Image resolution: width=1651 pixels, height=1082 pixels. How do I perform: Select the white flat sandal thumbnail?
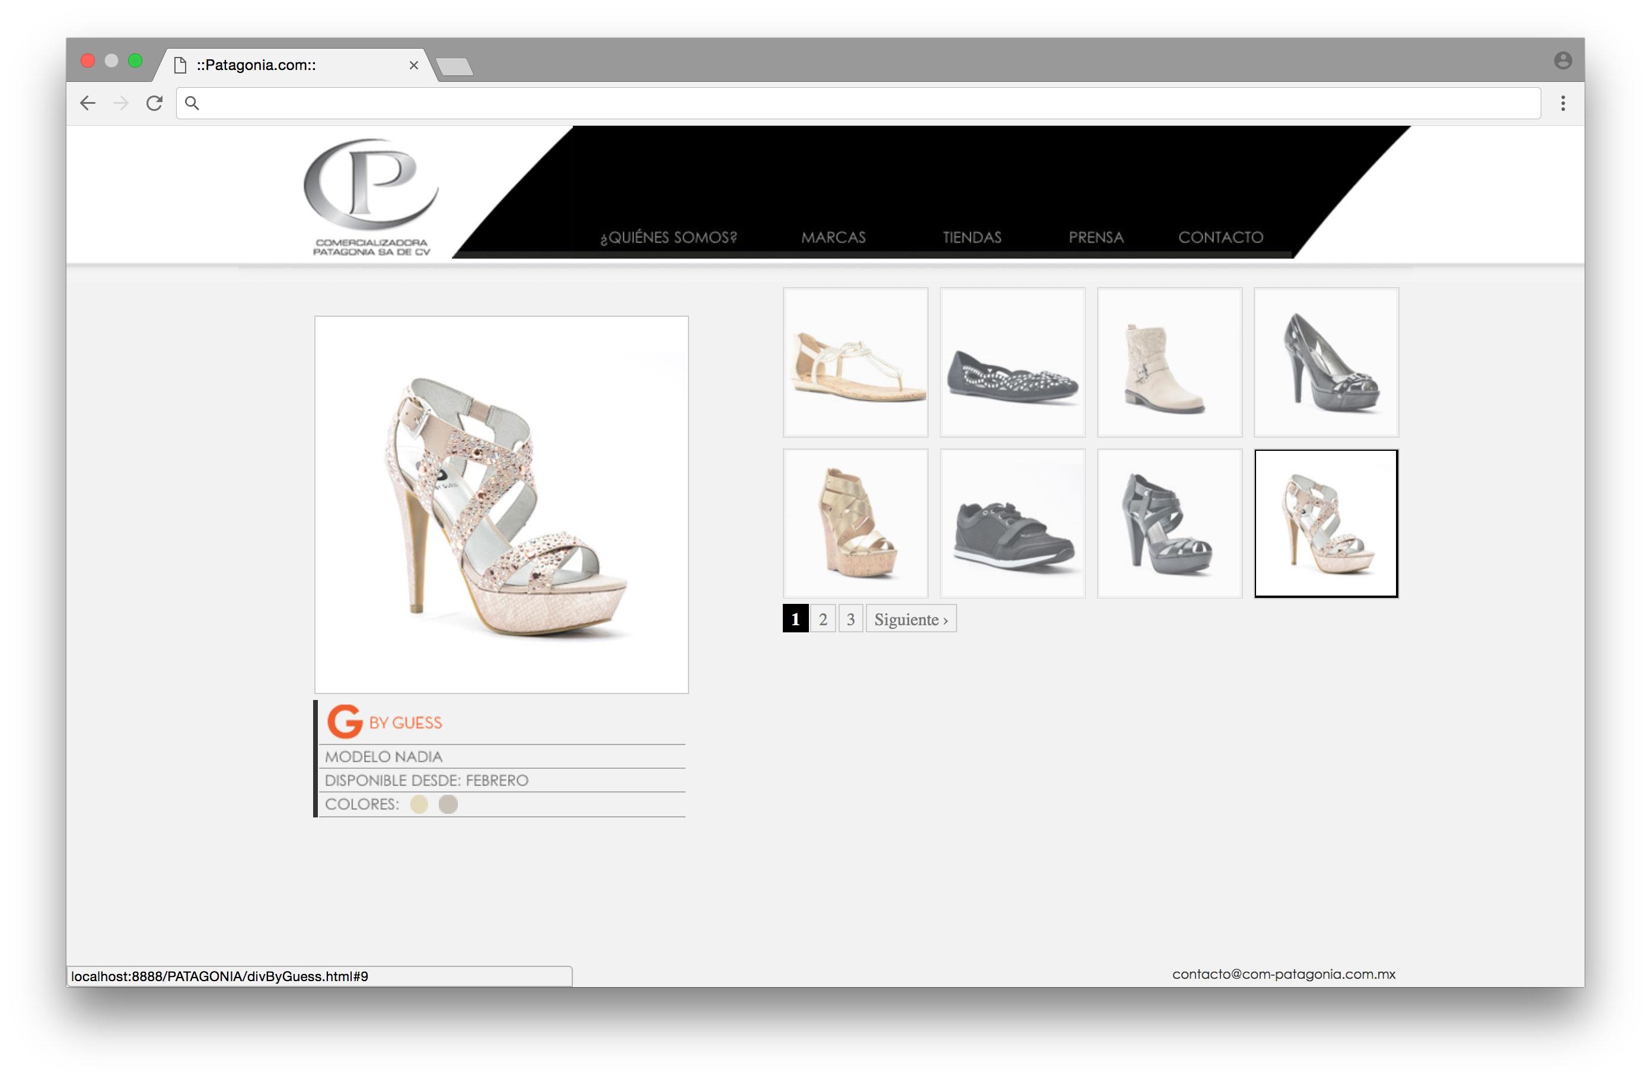(x=855, y=362)
